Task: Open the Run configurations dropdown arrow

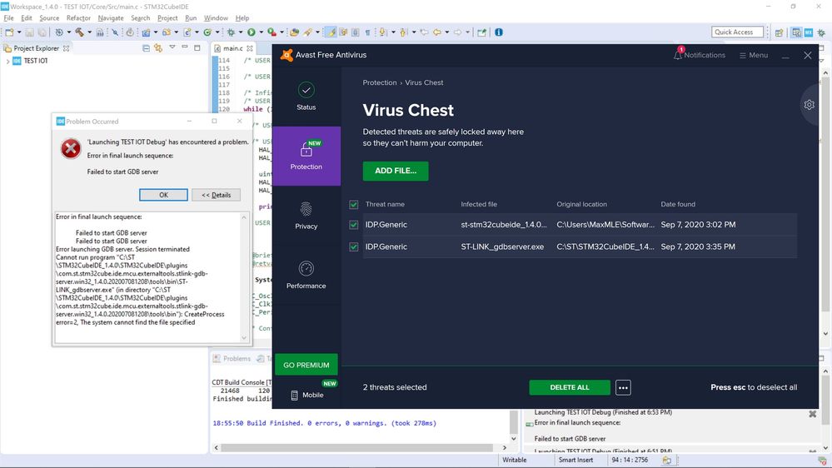Action: tap(261, 32)
